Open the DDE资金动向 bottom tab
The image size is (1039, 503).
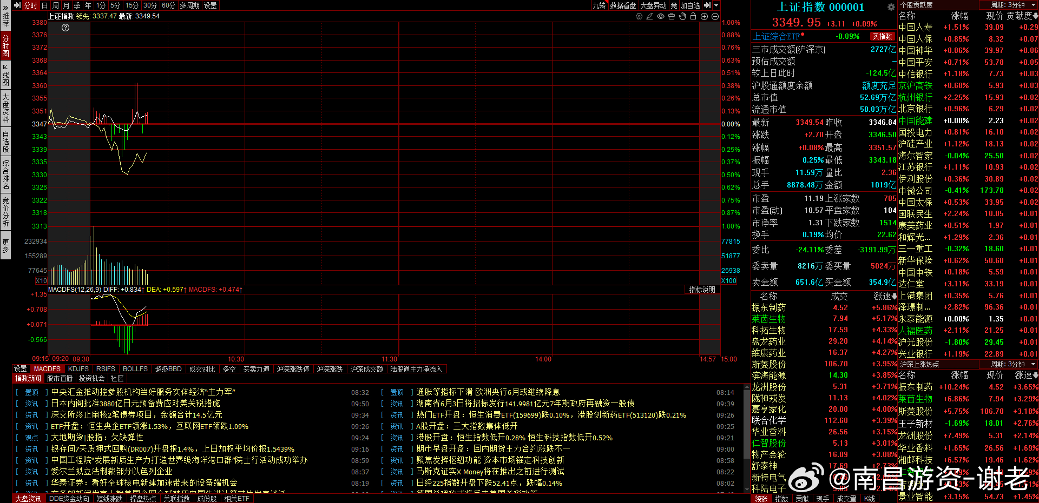tap(69, 499)
